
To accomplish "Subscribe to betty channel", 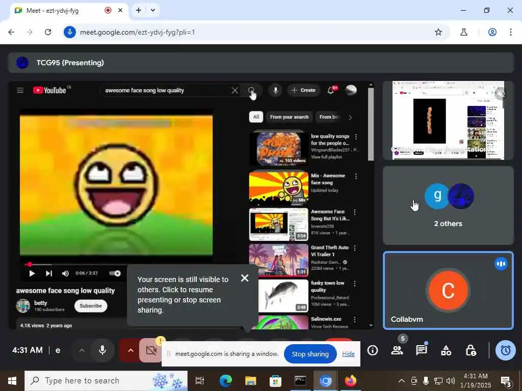I will click(91, 306).
